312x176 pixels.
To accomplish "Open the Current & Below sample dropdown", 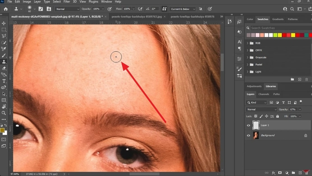I will [x=182, y=9].
